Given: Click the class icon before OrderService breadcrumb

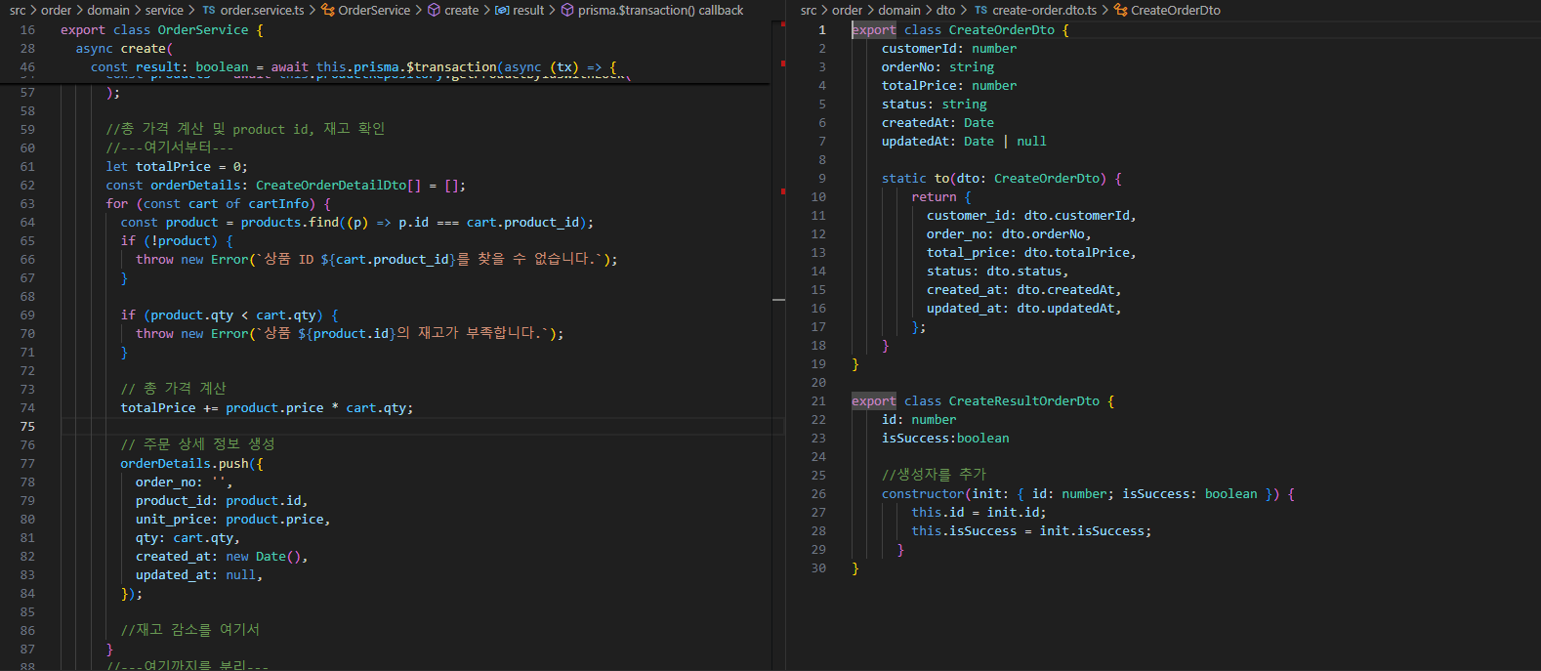Looking at the screenshot, I should pos(328,10).
